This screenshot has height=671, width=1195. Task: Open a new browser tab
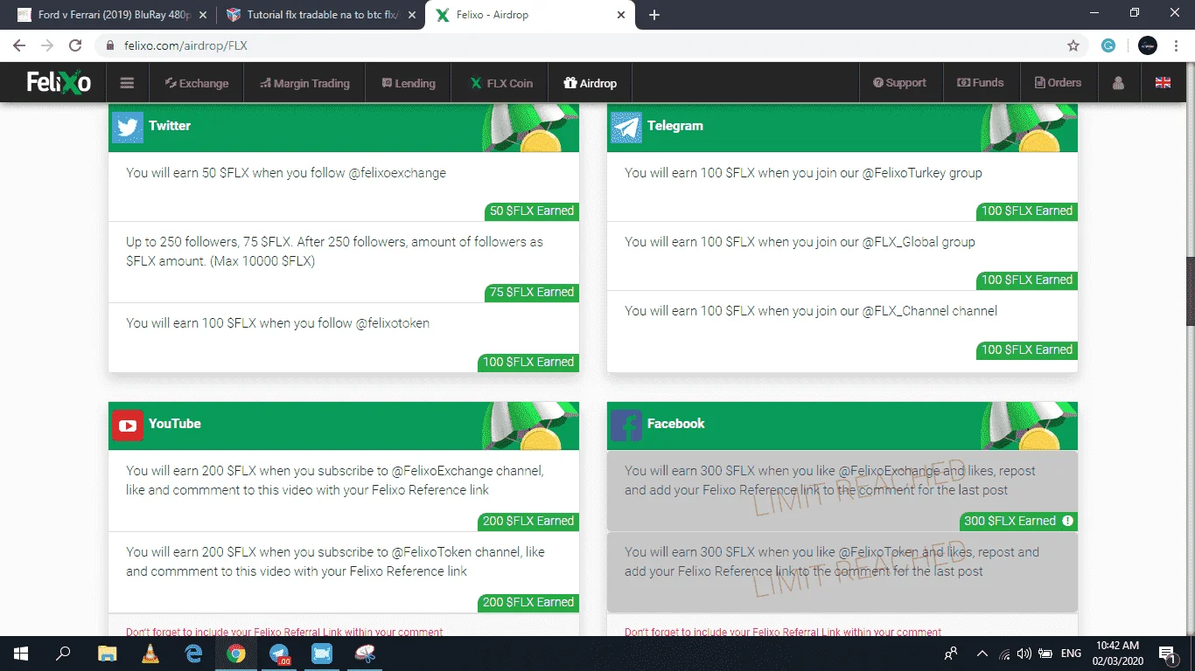654,15
